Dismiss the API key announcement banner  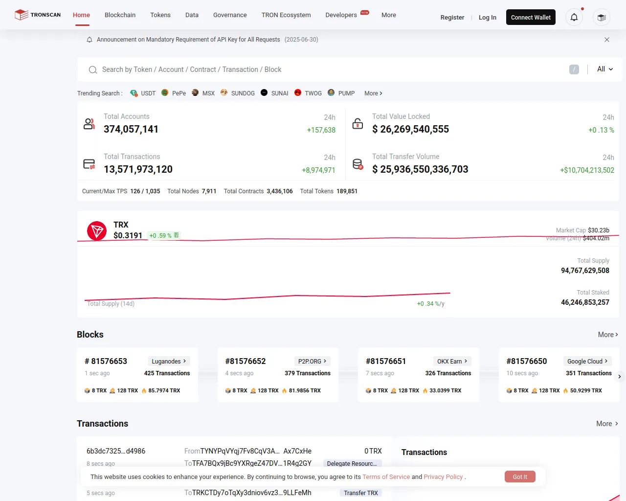click(x=607, y=40)
